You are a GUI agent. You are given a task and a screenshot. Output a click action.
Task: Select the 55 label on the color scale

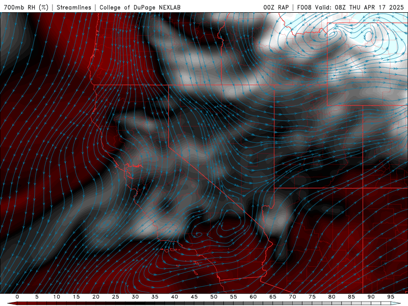coord(234,297)
